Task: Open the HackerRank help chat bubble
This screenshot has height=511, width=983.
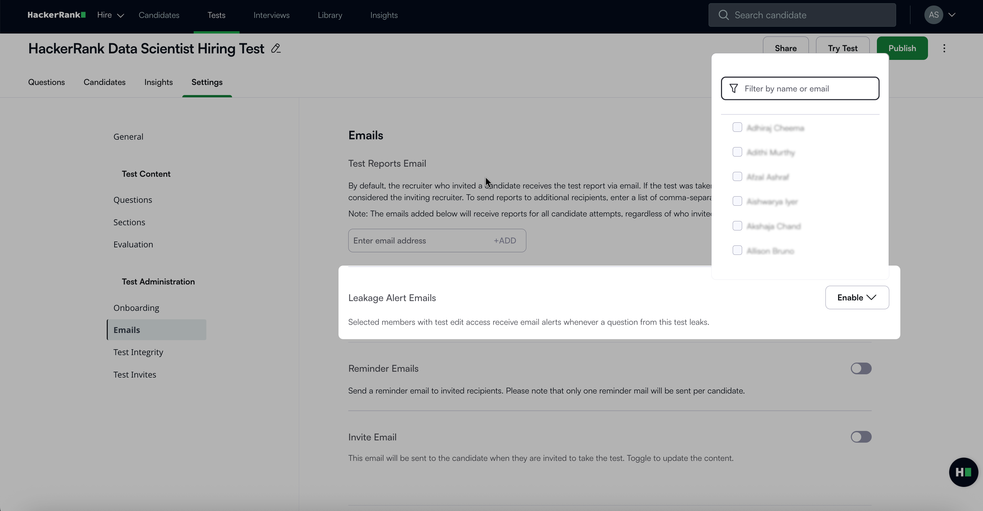Action: click(963, 472)
